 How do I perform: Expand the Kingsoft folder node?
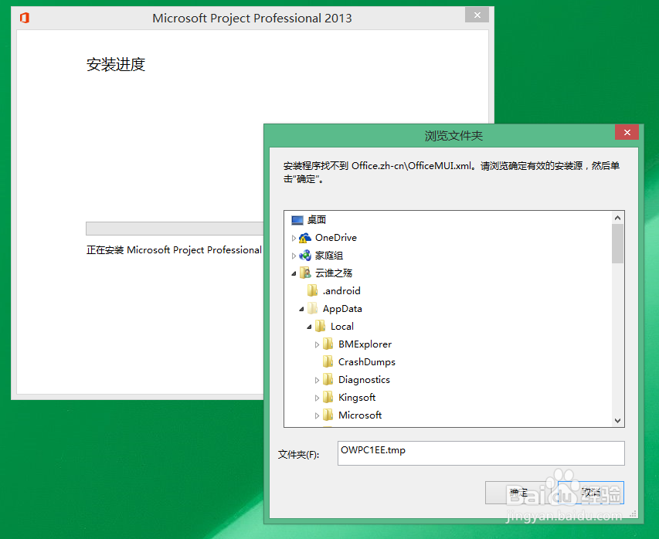tap(317, 398)
